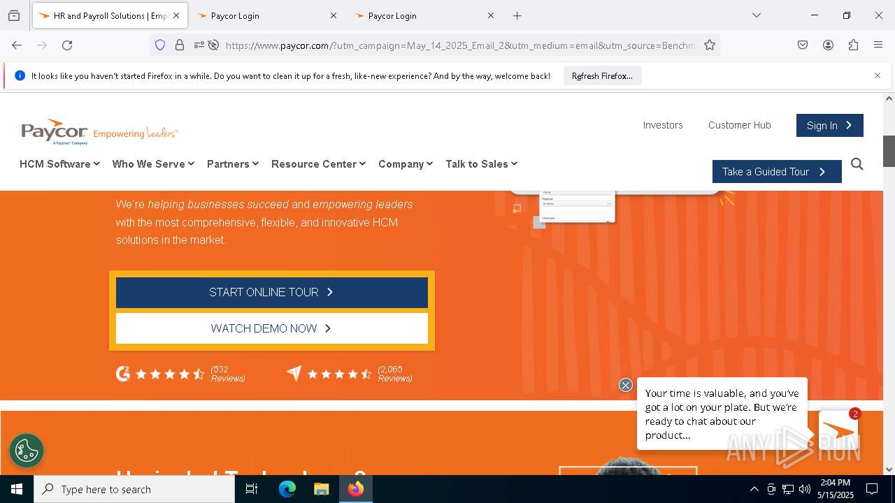The image size is (895, 503).
Task: Click the URL address bar
Action: [x=460, y=45]
